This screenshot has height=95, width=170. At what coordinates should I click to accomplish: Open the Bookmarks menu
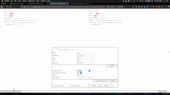pyautogui.click(x=31, y=1)
